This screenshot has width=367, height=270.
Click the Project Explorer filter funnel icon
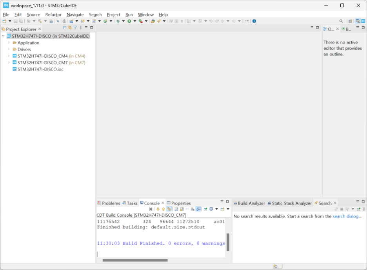(x=75, y=27)
